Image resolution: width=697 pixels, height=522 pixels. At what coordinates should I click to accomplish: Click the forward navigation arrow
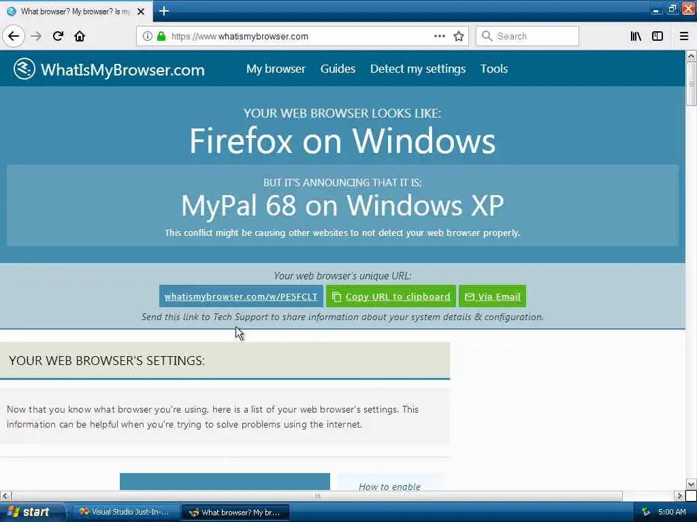[x=37, y=36]
